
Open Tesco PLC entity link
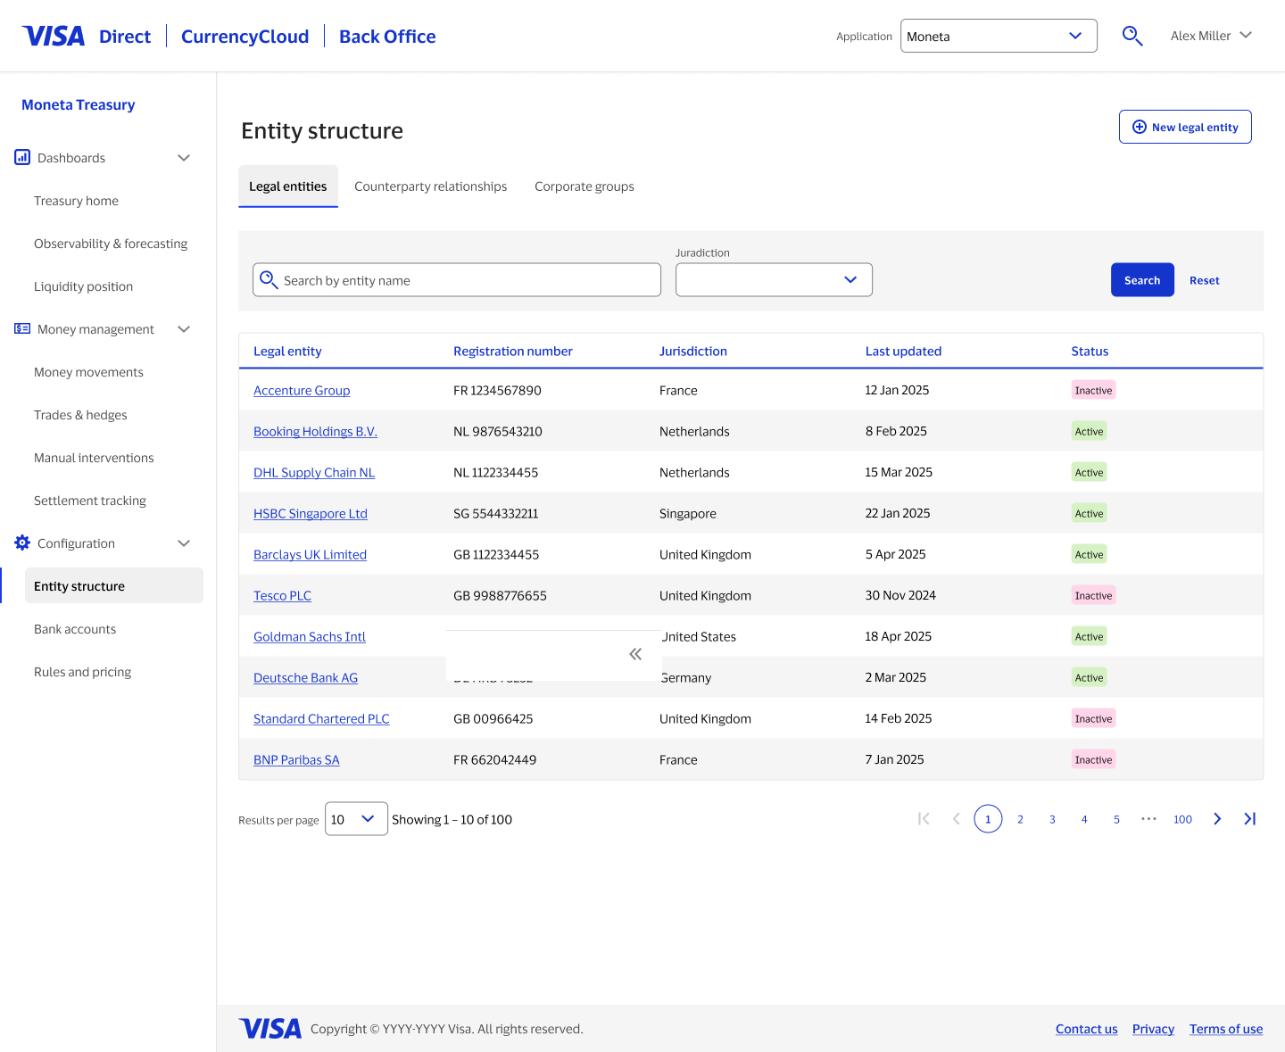[282, 595]
